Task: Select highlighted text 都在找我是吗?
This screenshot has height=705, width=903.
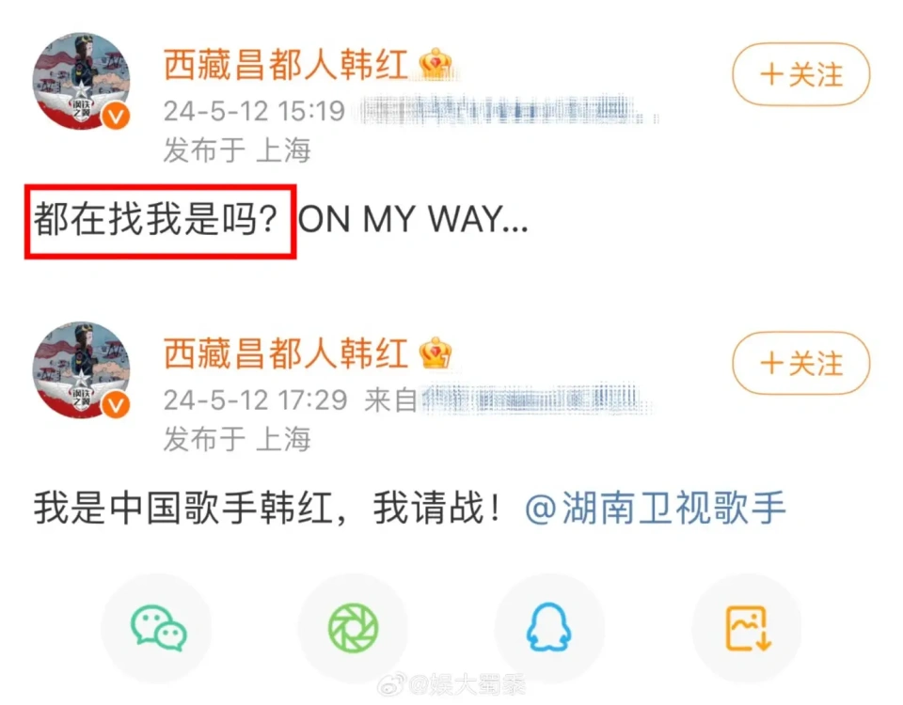Action: point(155,219)
